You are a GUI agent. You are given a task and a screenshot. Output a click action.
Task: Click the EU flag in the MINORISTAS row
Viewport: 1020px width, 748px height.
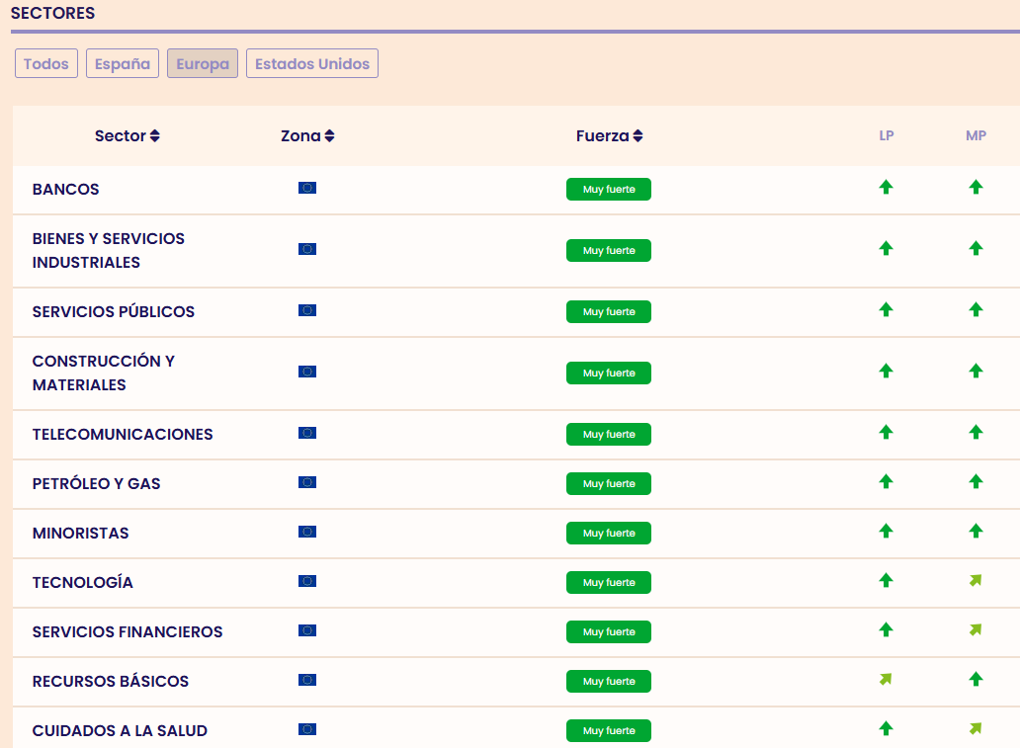click(307, 532)
